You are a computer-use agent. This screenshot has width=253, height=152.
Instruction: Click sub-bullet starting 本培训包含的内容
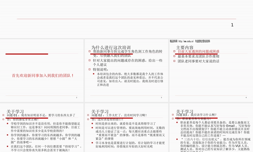pyautogui.click(x=130, y=79)
